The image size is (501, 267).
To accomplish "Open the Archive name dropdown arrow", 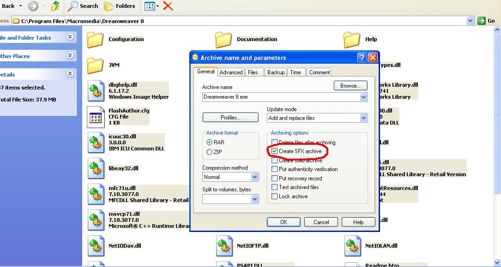I will coord(363,97).
